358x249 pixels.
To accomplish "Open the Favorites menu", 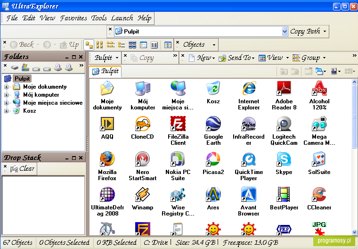I will pos(73,18).
